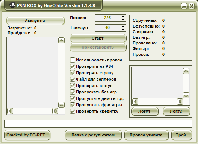The height and width of the screenshot is (144, 198).
Task: Decrease the Потоки thread count
Action: pos(123,20)
